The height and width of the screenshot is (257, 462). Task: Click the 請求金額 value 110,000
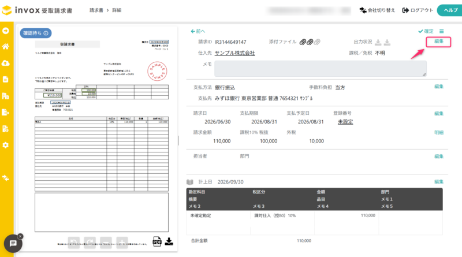pyautogui.click(x=222, y=141)
